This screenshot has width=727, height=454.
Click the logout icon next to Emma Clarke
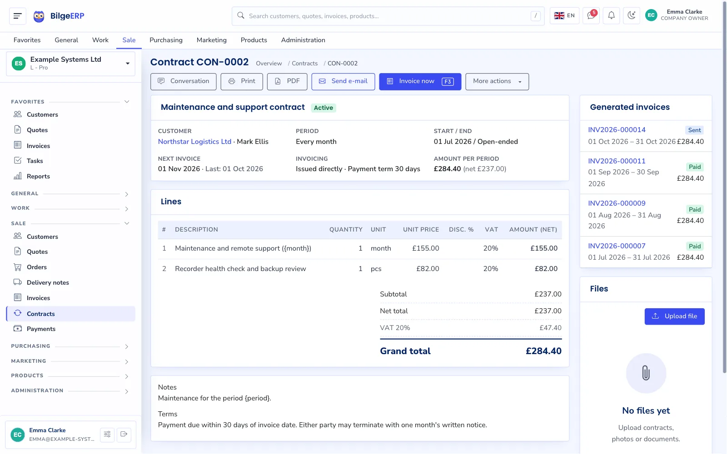tap(124, 434)
